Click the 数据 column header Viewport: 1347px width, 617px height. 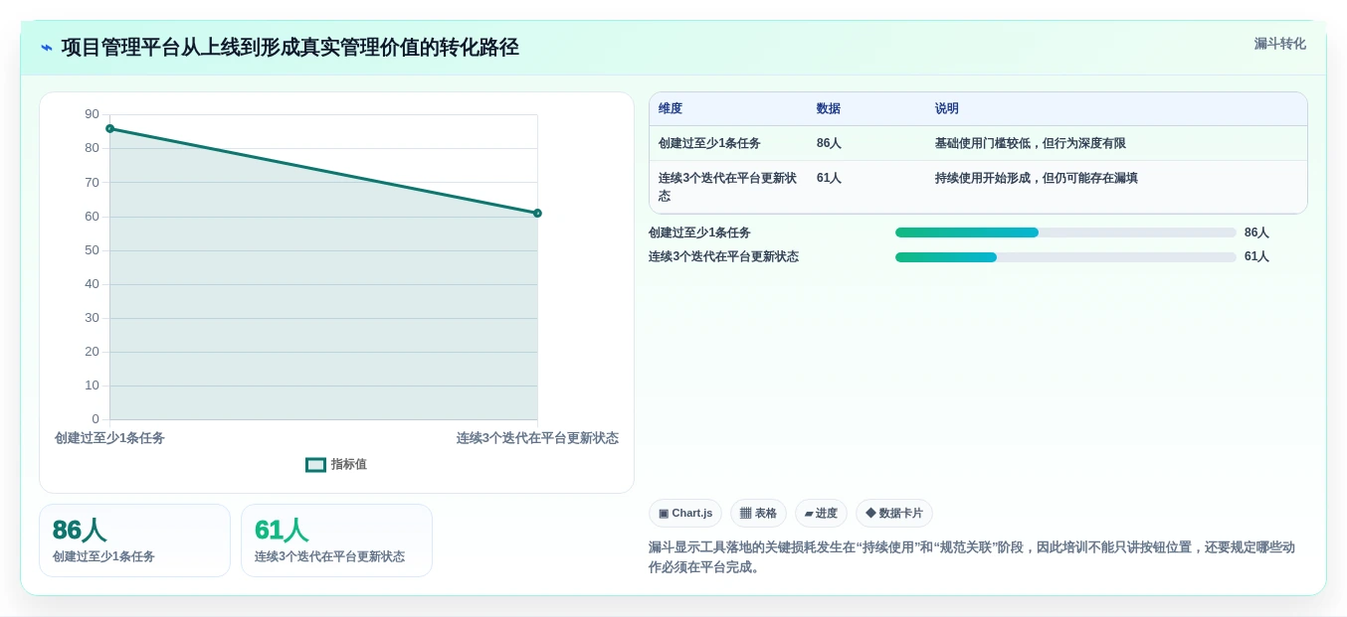(x=829, y=109)
